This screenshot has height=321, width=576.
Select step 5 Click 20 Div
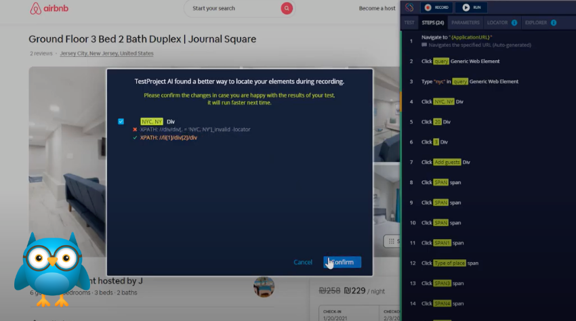click(489, 122)
